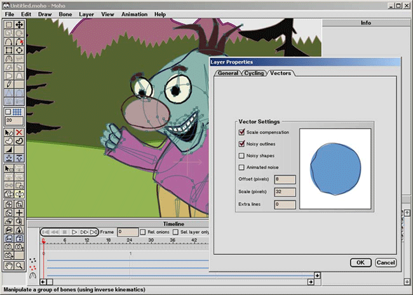Select the highlighted Manipulate Bones tool
Image resolution: width=413 pixels, height=295 pixels.
click(19, 194)
